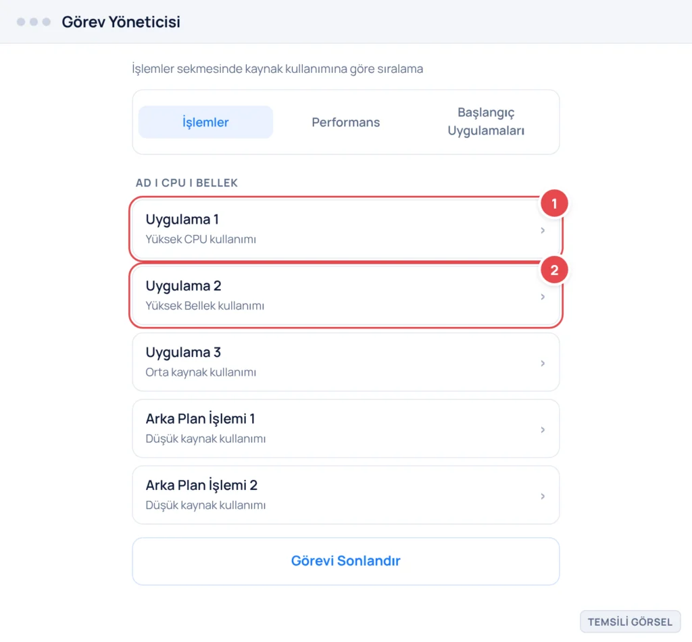Select the Uygulama 2 process row
Viewport: 692px width, 642px height.
[345, 295]
